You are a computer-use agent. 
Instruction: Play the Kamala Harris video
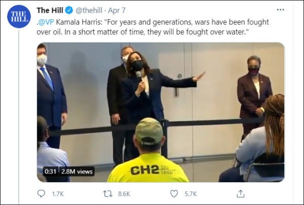click(160, 112)
